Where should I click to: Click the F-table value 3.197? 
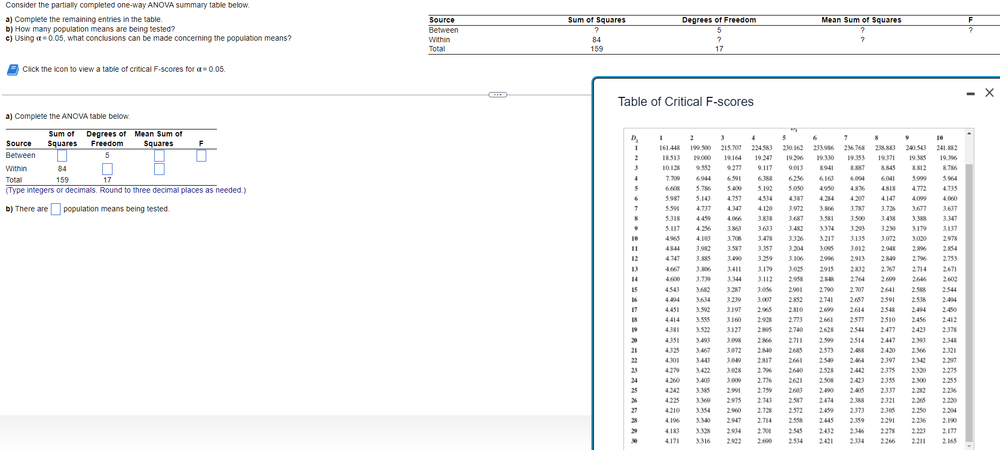coord(734,310)
